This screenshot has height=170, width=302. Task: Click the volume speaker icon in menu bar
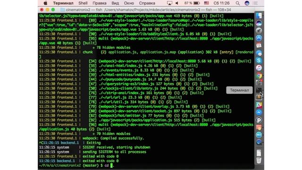[177, 3]
